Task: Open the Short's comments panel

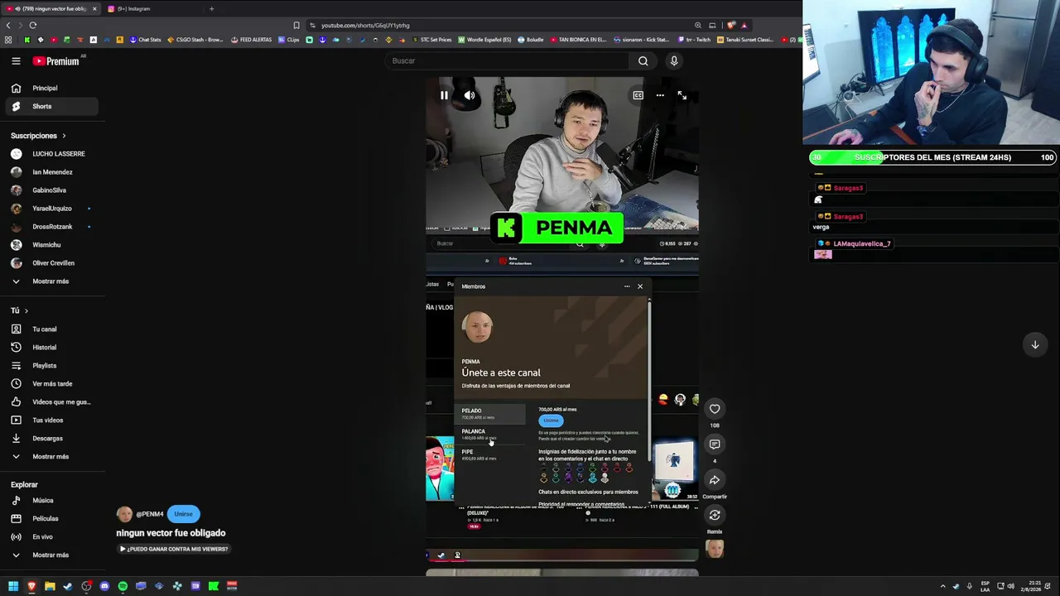Action: pyautogui.click(x=715, y=445)
